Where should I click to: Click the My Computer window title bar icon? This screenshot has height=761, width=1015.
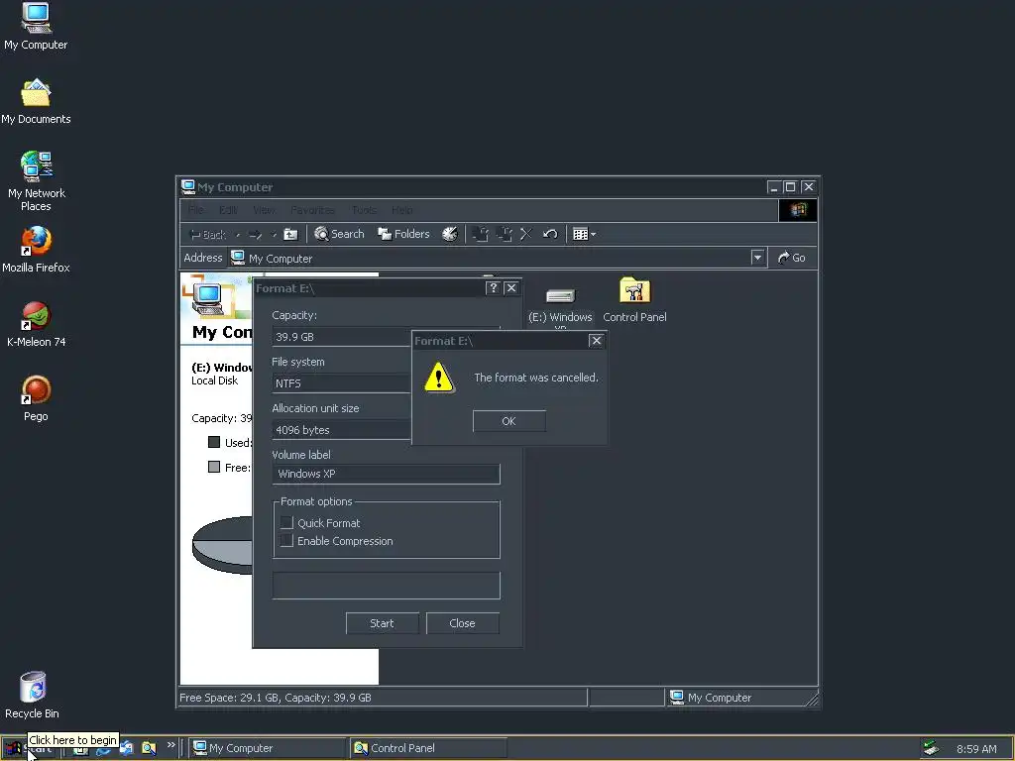tap(187, 187)
